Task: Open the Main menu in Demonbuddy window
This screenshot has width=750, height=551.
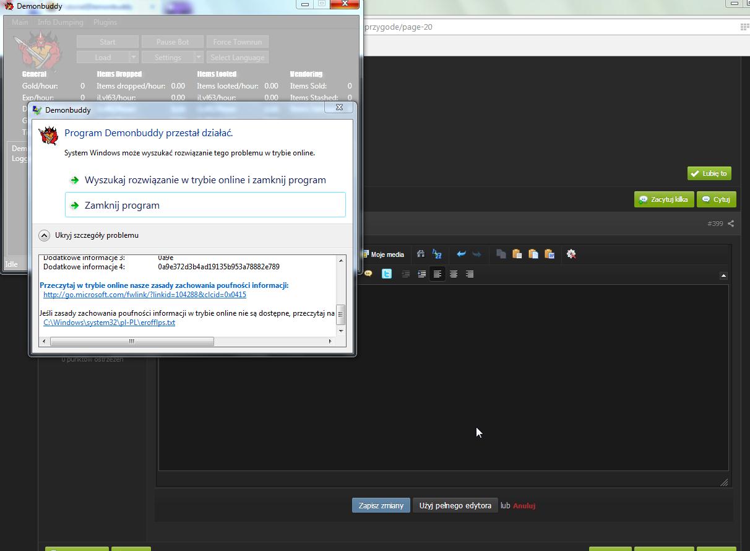Action: tap(20, 22)
